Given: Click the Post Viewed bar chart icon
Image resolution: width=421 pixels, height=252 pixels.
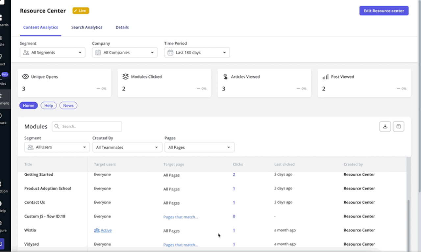Looking at the screenshot, I should click(x=325, y=77).
